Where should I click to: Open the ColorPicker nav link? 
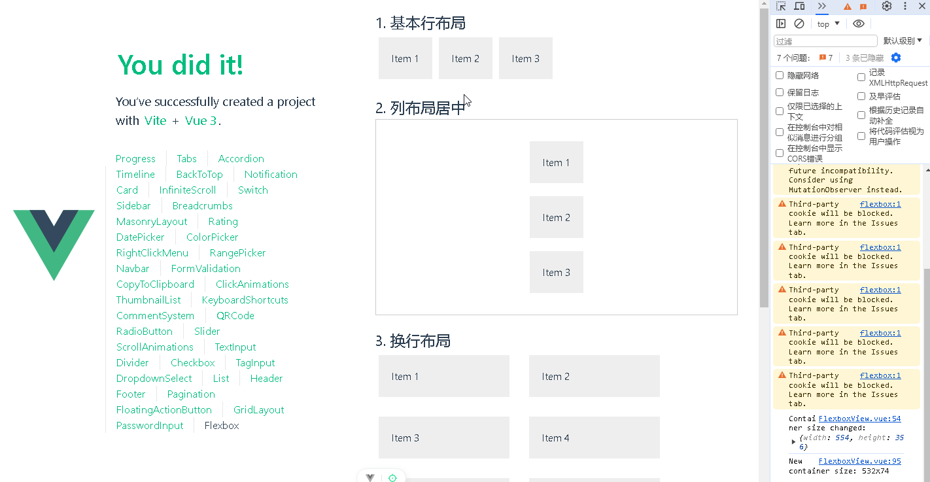(x=213, y=237)
